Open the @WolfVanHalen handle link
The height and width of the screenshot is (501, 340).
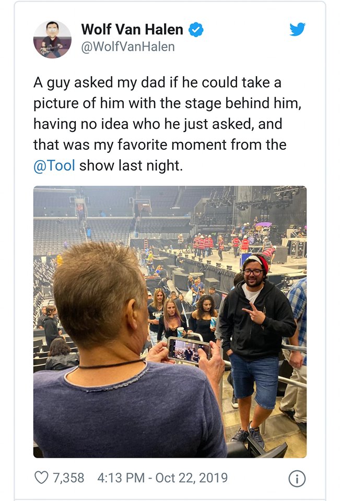(x=128, y=47)
